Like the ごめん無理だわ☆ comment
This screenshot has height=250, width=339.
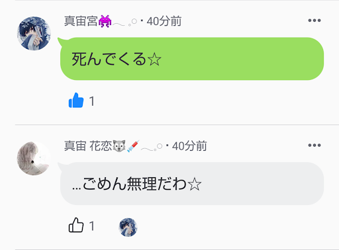point(76,225)
